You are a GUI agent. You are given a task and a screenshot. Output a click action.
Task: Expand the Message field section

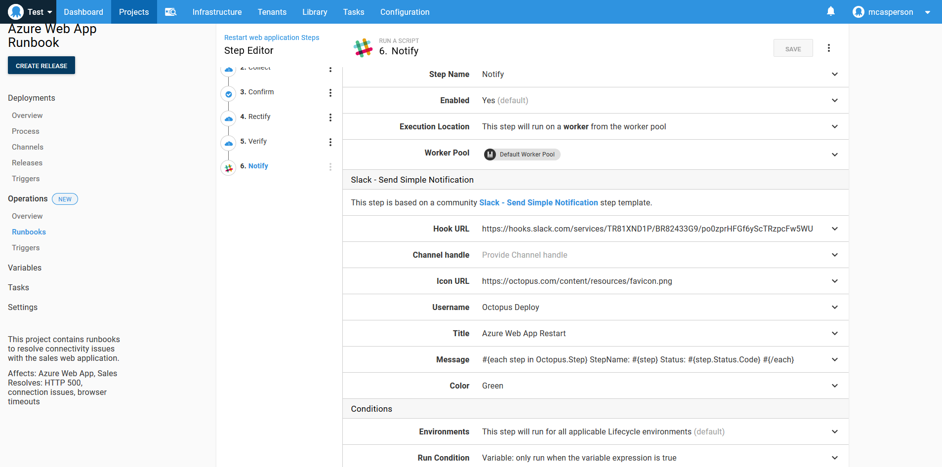coord(834,359)
